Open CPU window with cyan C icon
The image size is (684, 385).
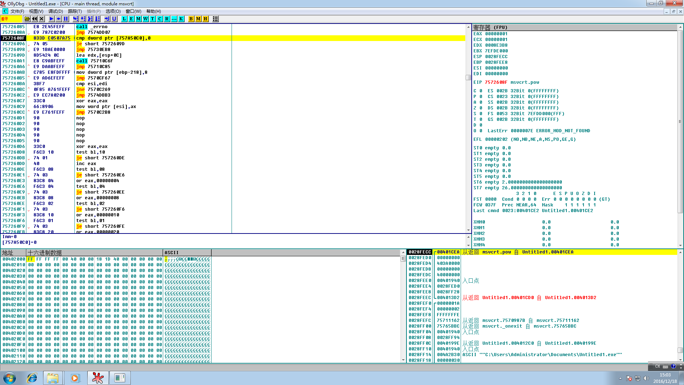click(x=160, y=19)
